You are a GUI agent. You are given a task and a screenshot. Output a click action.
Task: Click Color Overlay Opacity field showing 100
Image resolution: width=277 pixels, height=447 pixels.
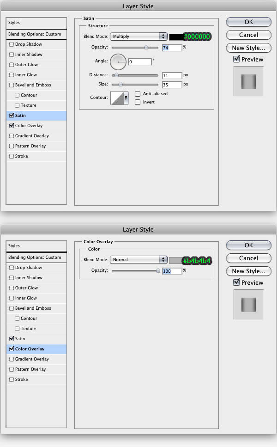(x=172, y=271)
